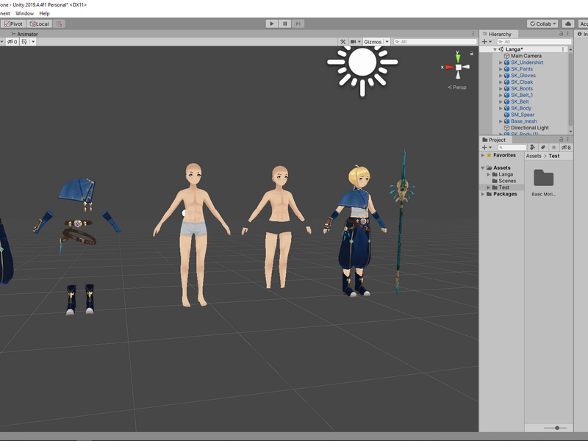The image size is (588, 441).
Task: Click the Search by Label tag icon
Action: point(543,148)
